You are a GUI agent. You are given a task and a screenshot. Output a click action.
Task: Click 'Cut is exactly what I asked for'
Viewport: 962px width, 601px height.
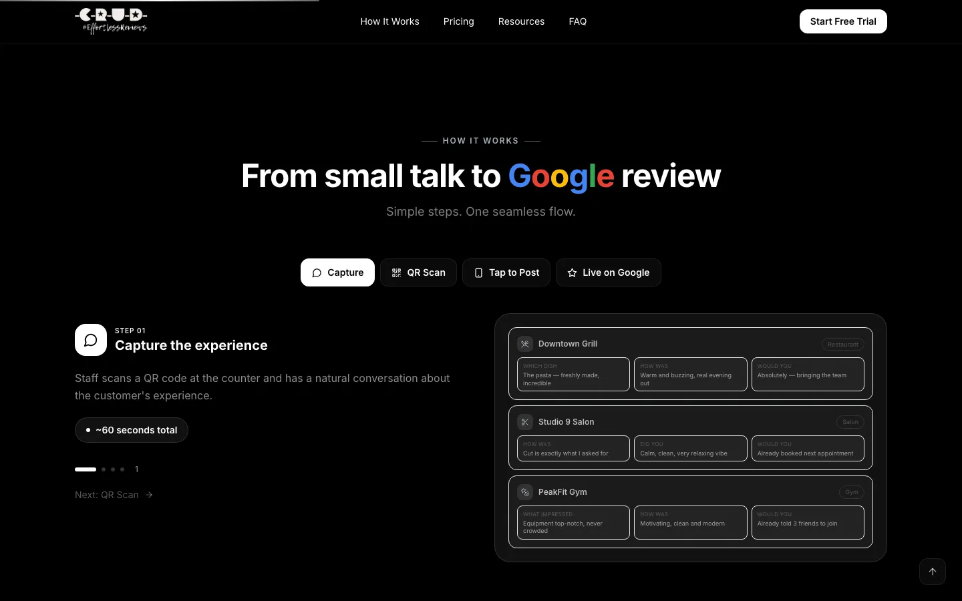click(x=573, y=449)
